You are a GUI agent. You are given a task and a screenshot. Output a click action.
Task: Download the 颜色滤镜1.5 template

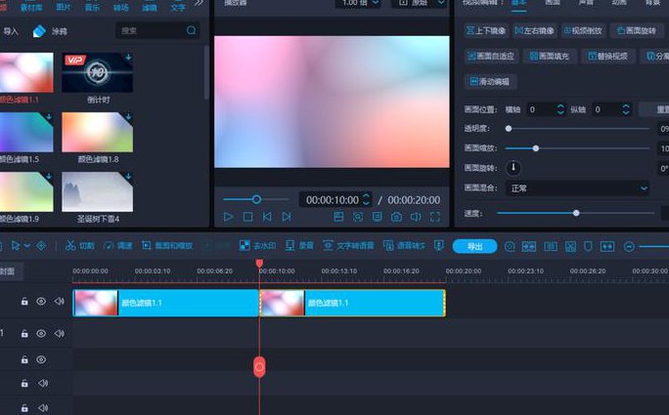coord(49,117)
